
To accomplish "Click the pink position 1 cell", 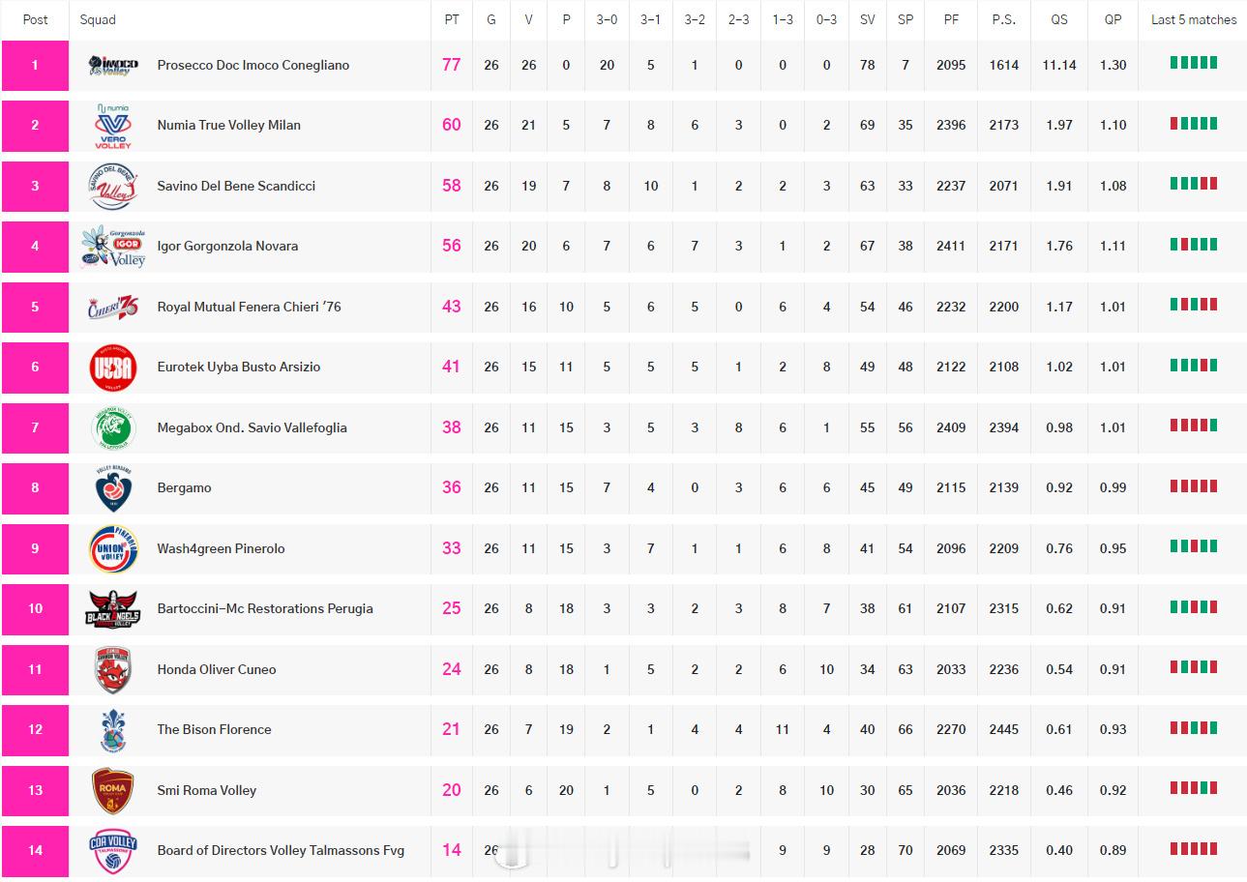I will (x=36, y=65).
